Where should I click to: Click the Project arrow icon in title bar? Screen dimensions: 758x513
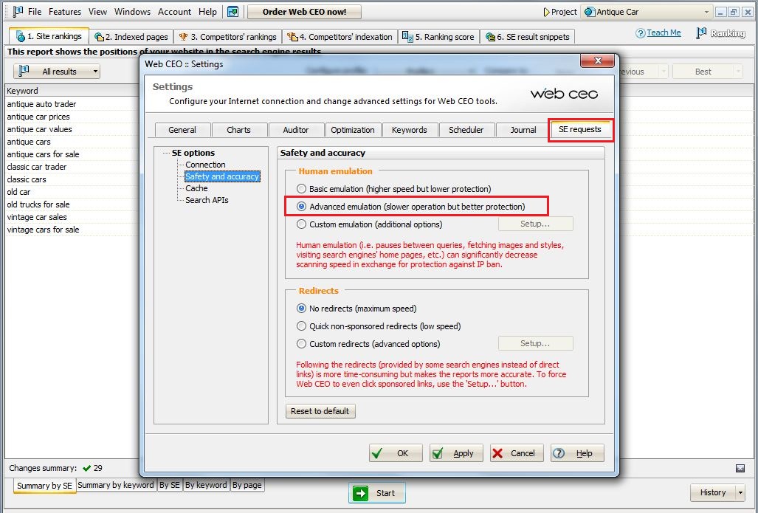pyautogui.click(x=546, y=12)
